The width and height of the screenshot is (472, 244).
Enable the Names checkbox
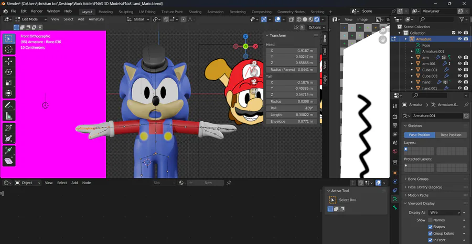pos(431,220)
